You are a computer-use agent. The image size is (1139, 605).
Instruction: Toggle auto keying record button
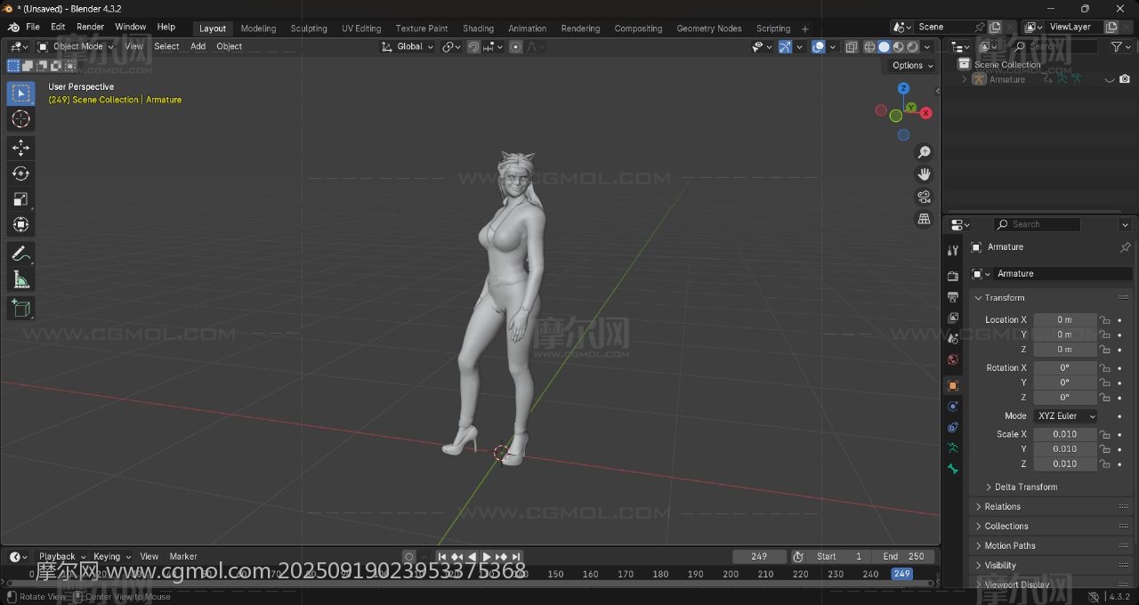coord(409,557)
